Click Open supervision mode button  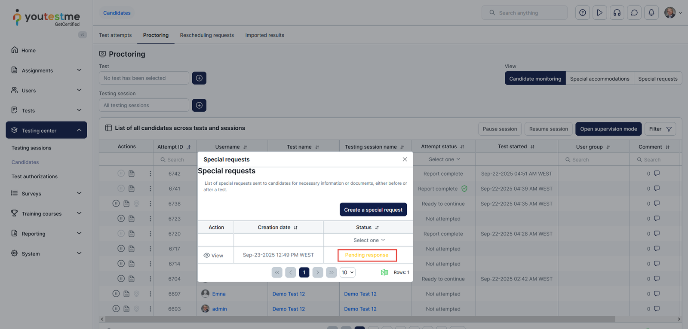[x=608, y=129]
